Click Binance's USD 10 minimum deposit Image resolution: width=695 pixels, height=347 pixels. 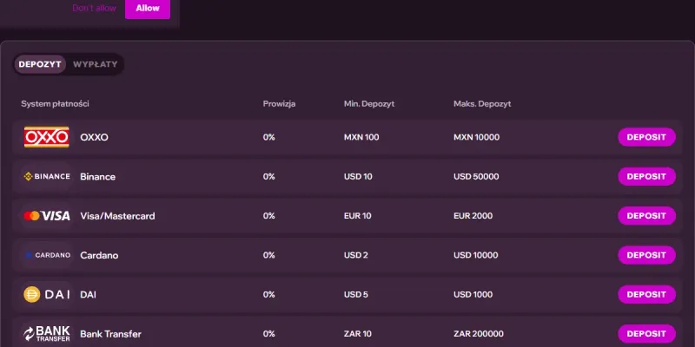click(358, 177)
